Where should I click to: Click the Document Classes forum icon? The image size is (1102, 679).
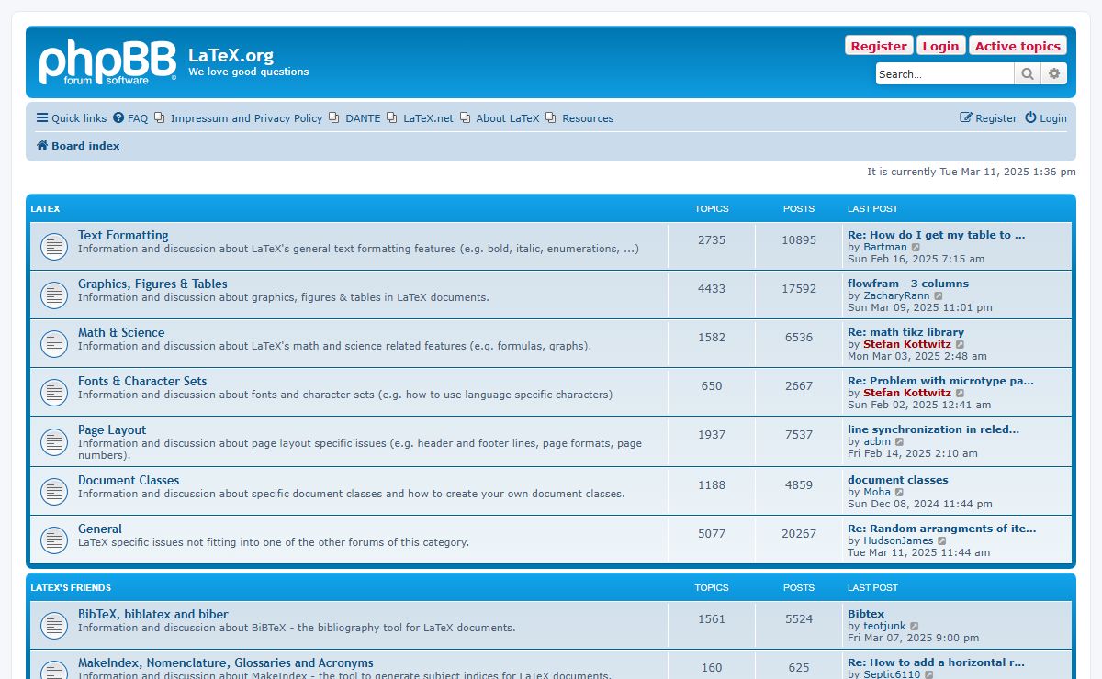[x=54, y=491]
